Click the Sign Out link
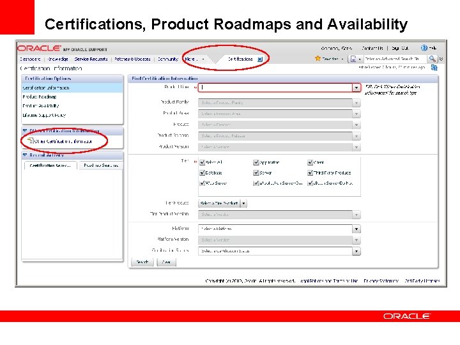The width and height of the screenshot is (460, 345). 400,48
